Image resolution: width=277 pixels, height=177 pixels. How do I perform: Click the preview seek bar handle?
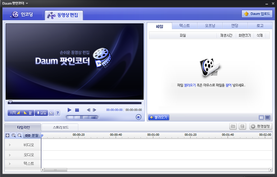click(10, 102)
